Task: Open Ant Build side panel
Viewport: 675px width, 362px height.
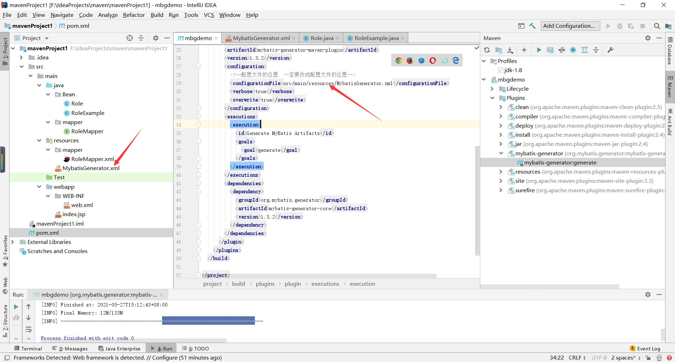Action: [670, 122]
